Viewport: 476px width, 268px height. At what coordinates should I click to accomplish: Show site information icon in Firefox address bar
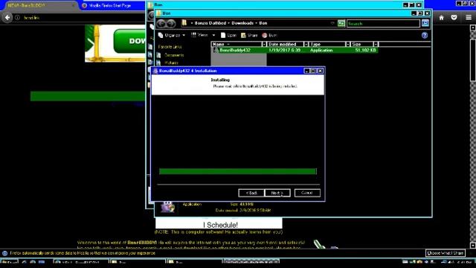pos(18,18)
